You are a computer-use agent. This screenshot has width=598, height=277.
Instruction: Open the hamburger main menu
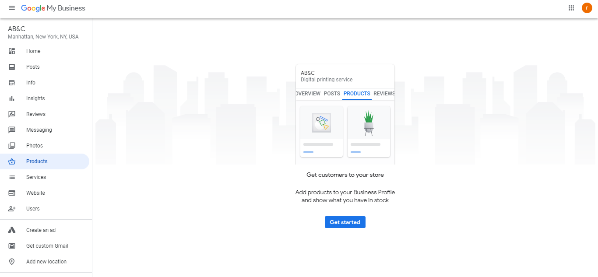tap(12, 8)
